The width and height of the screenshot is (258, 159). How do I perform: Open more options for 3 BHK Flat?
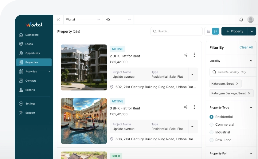pos(194,107)
